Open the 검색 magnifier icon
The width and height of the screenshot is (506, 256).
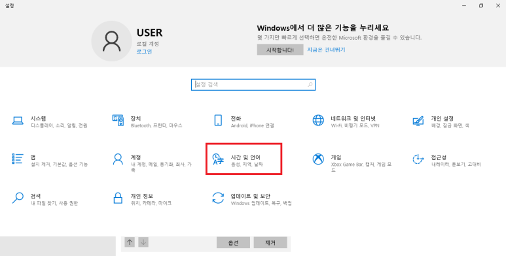[18, 198]
